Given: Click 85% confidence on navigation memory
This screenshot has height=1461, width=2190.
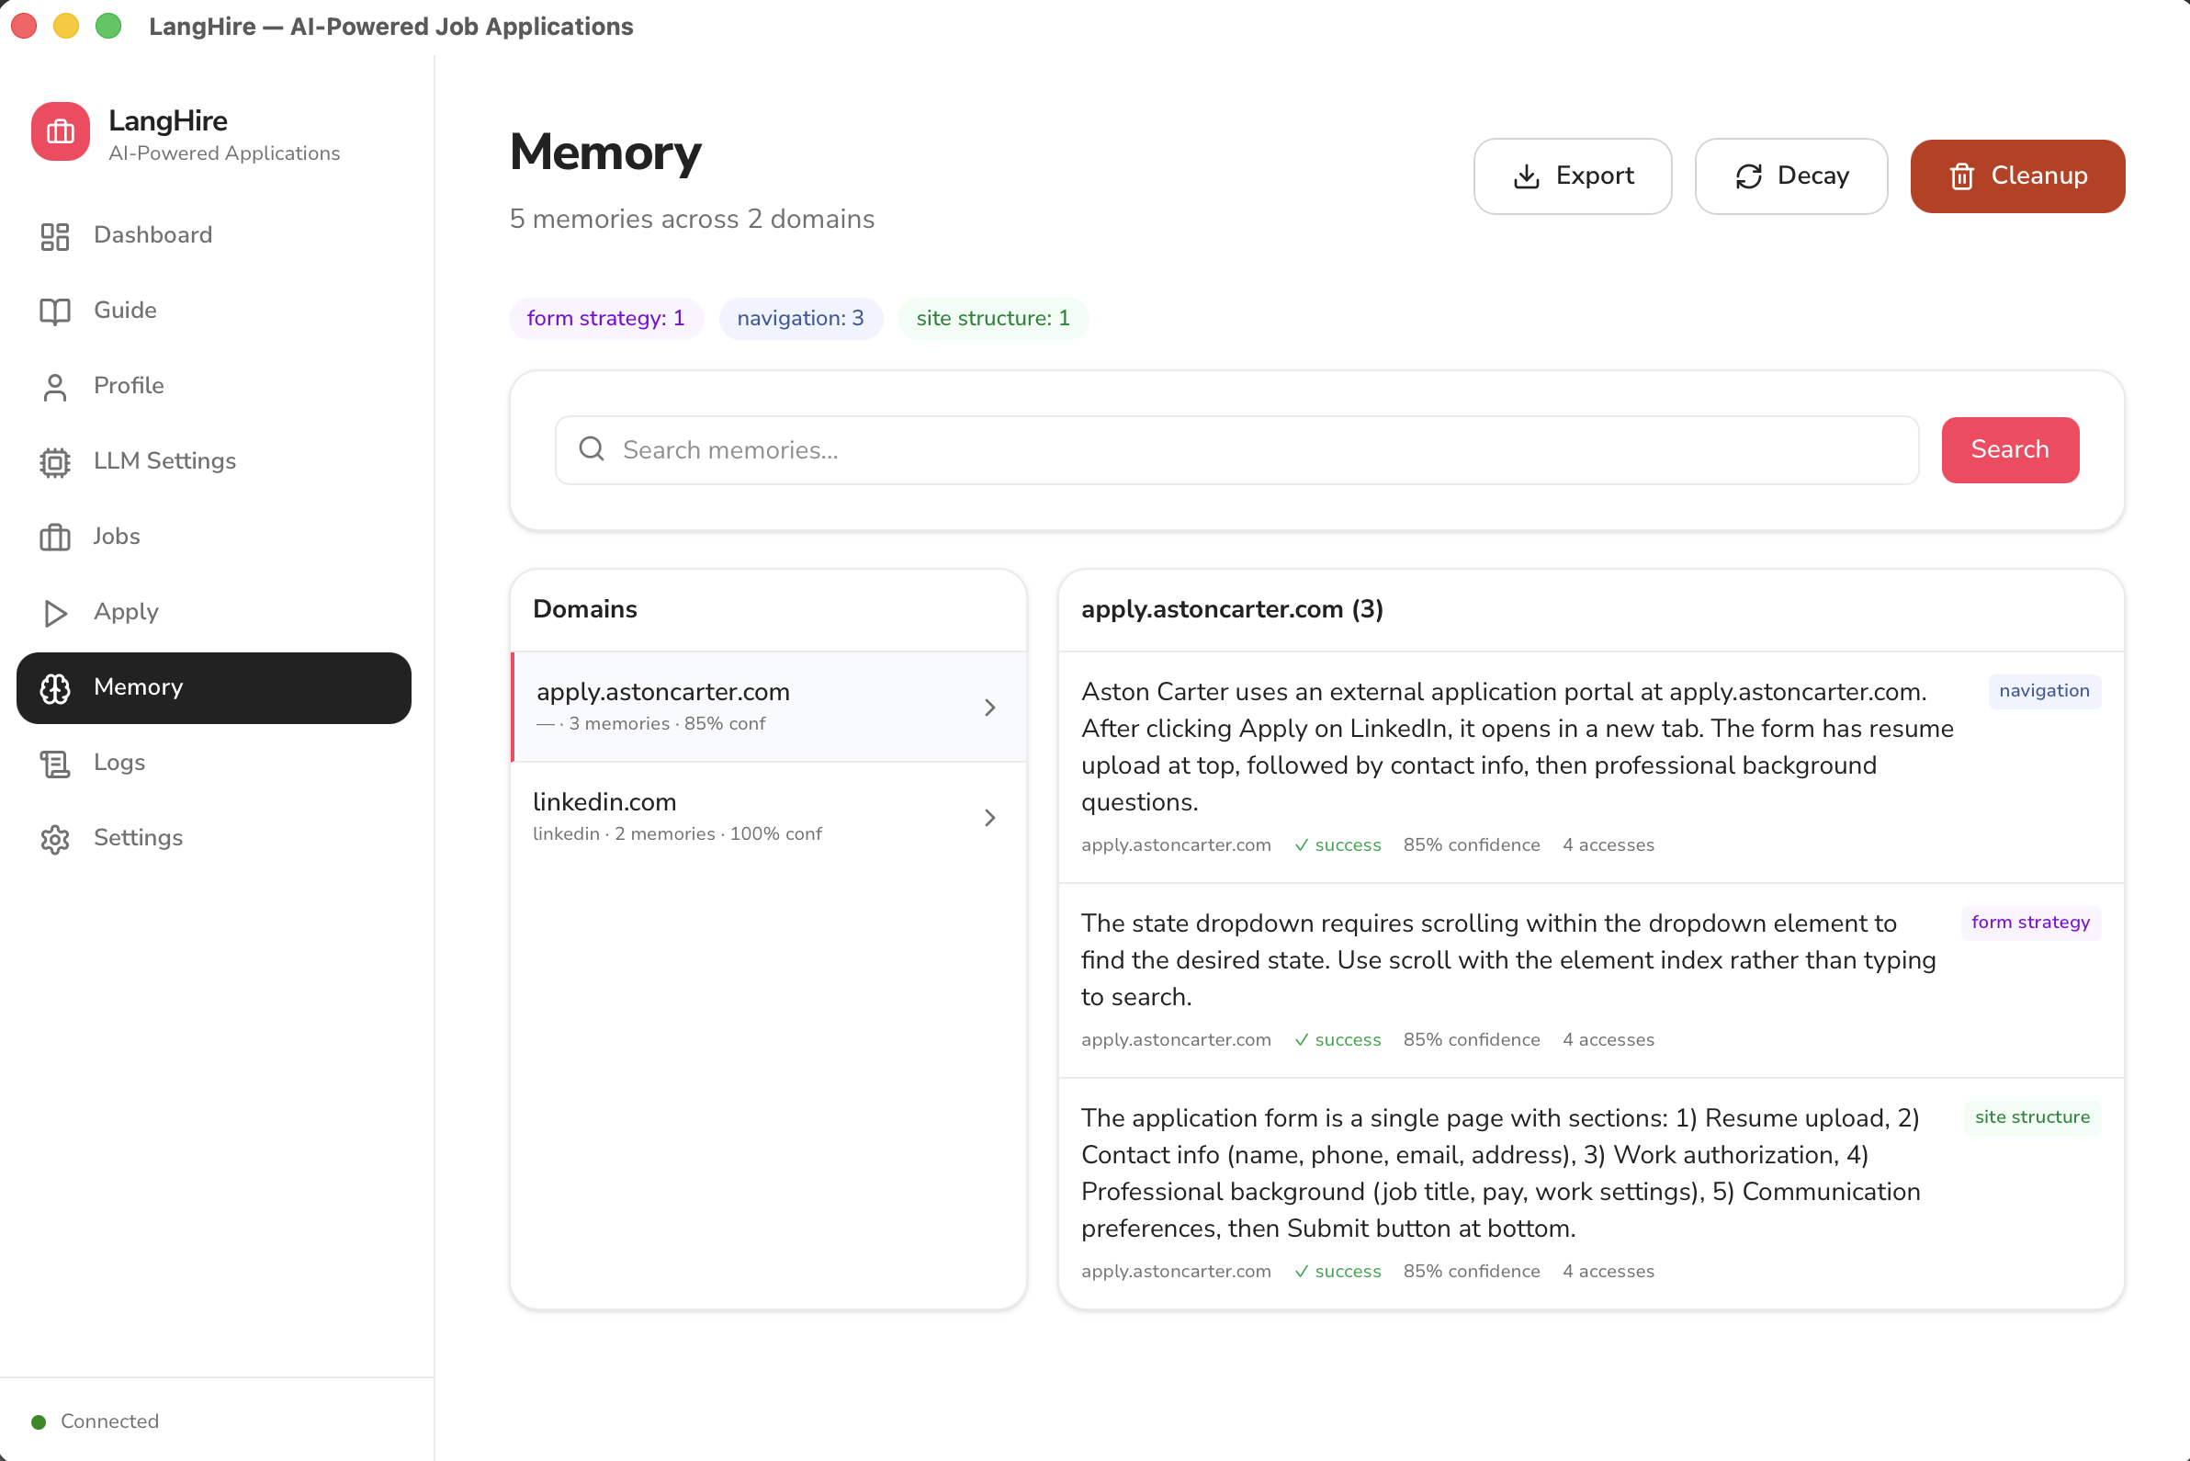Looking at the screenshot, I should [x=1472, y=845].
